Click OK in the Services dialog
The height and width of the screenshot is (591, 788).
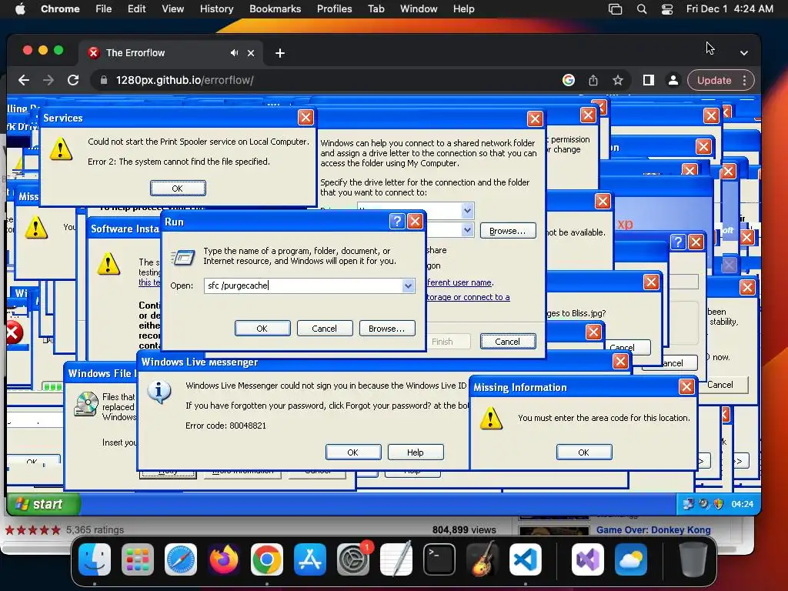coord(178,189)
